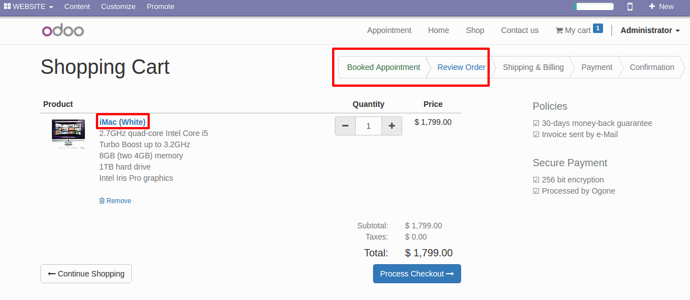The image size is (690, 300).
Task: Select the Review Order step
Action: click(x=462, y=67)
